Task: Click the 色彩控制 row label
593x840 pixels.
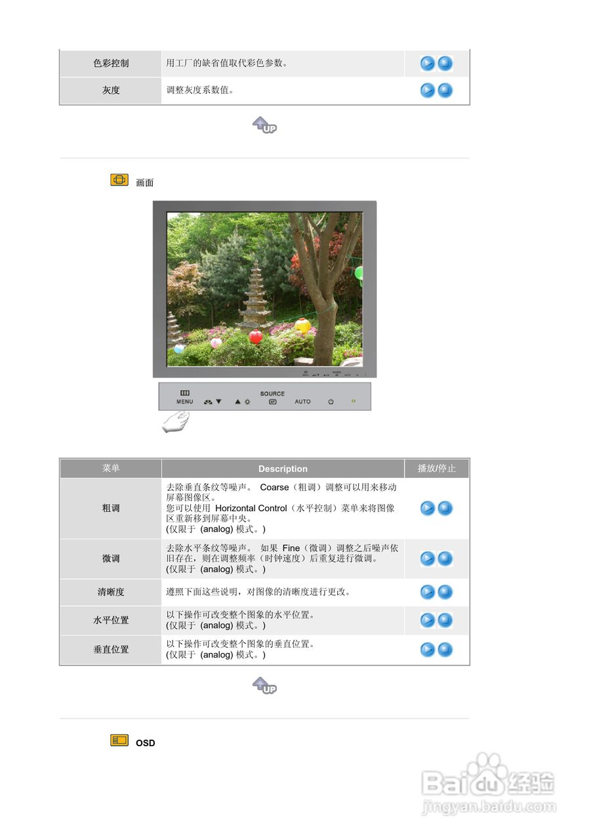Action: 111,64
